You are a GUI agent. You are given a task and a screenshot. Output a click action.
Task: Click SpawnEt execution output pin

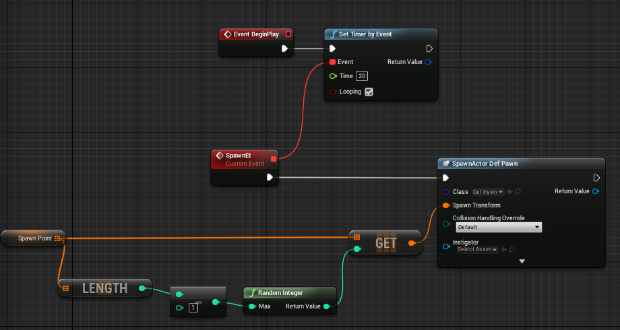coord(270,177)
